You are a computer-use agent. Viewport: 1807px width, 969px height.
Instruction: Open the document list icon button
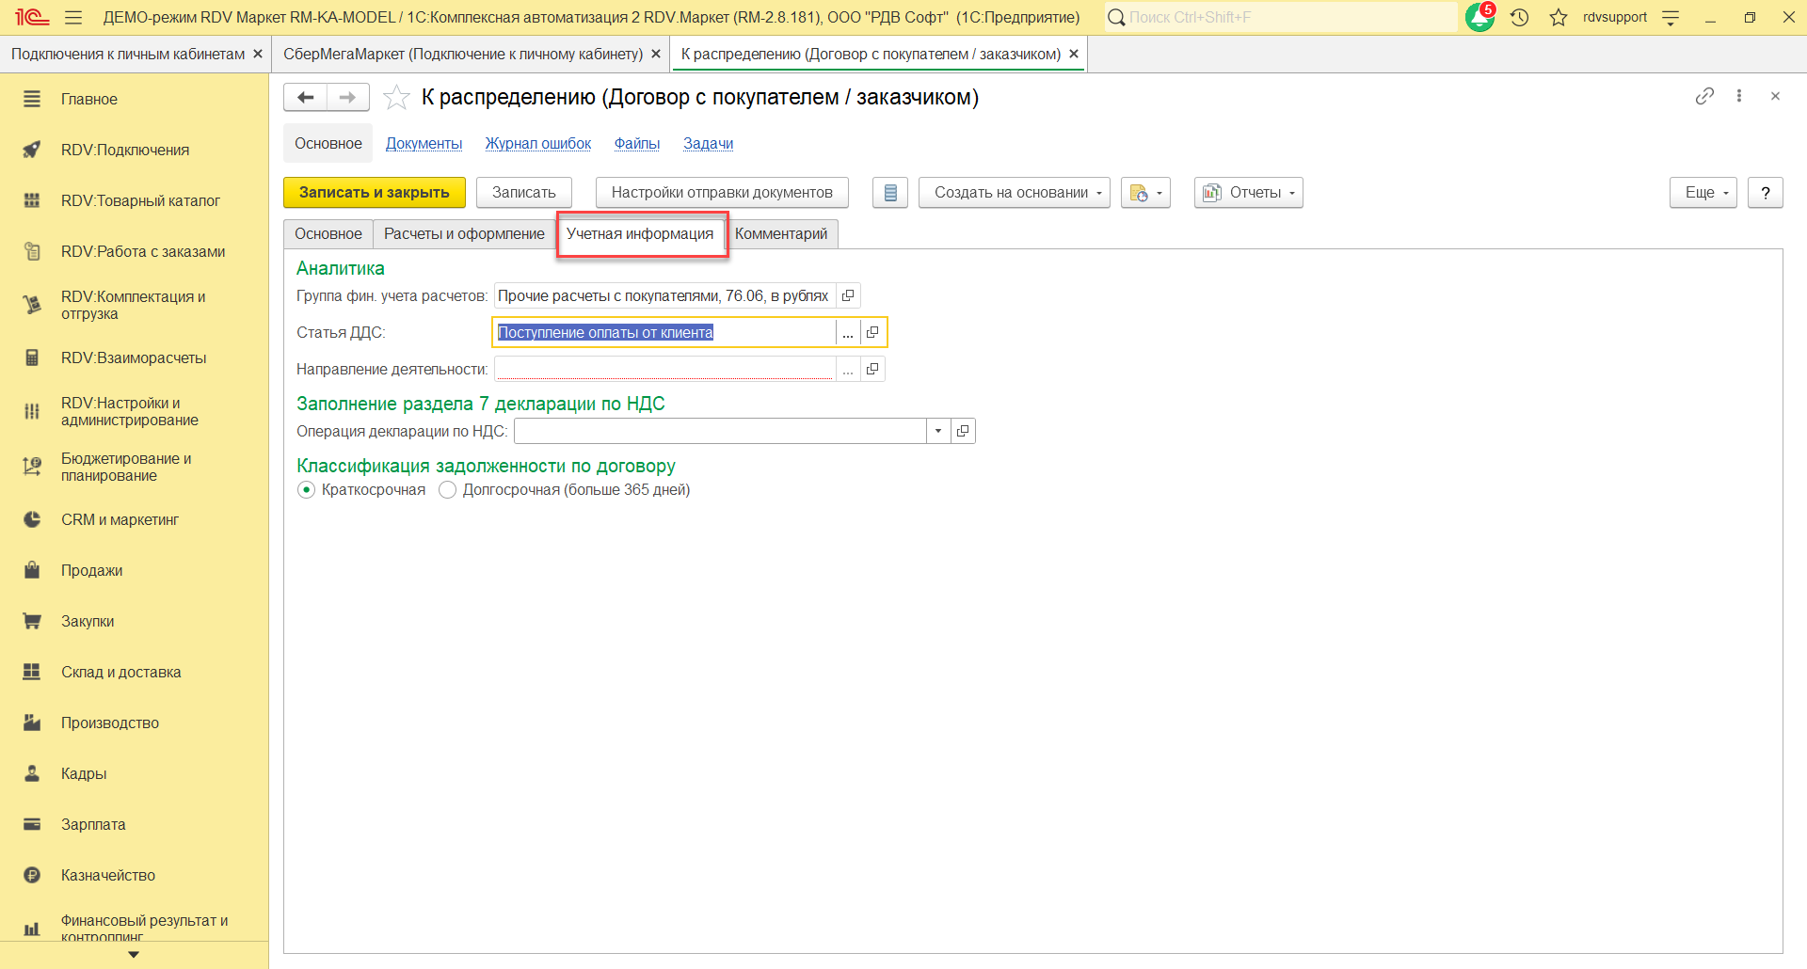click(x=889, y=193)
